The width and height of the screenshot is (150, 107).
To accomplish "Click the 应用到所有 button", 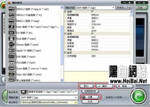I will 90,91.
